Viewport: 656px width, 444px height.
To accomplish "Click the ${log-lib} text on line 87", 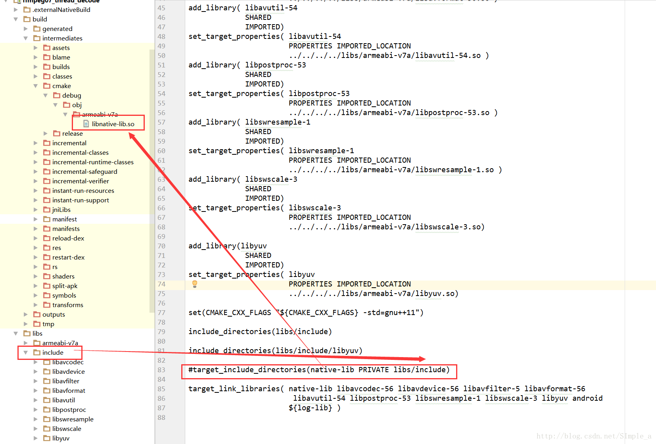I will [310, 408].
